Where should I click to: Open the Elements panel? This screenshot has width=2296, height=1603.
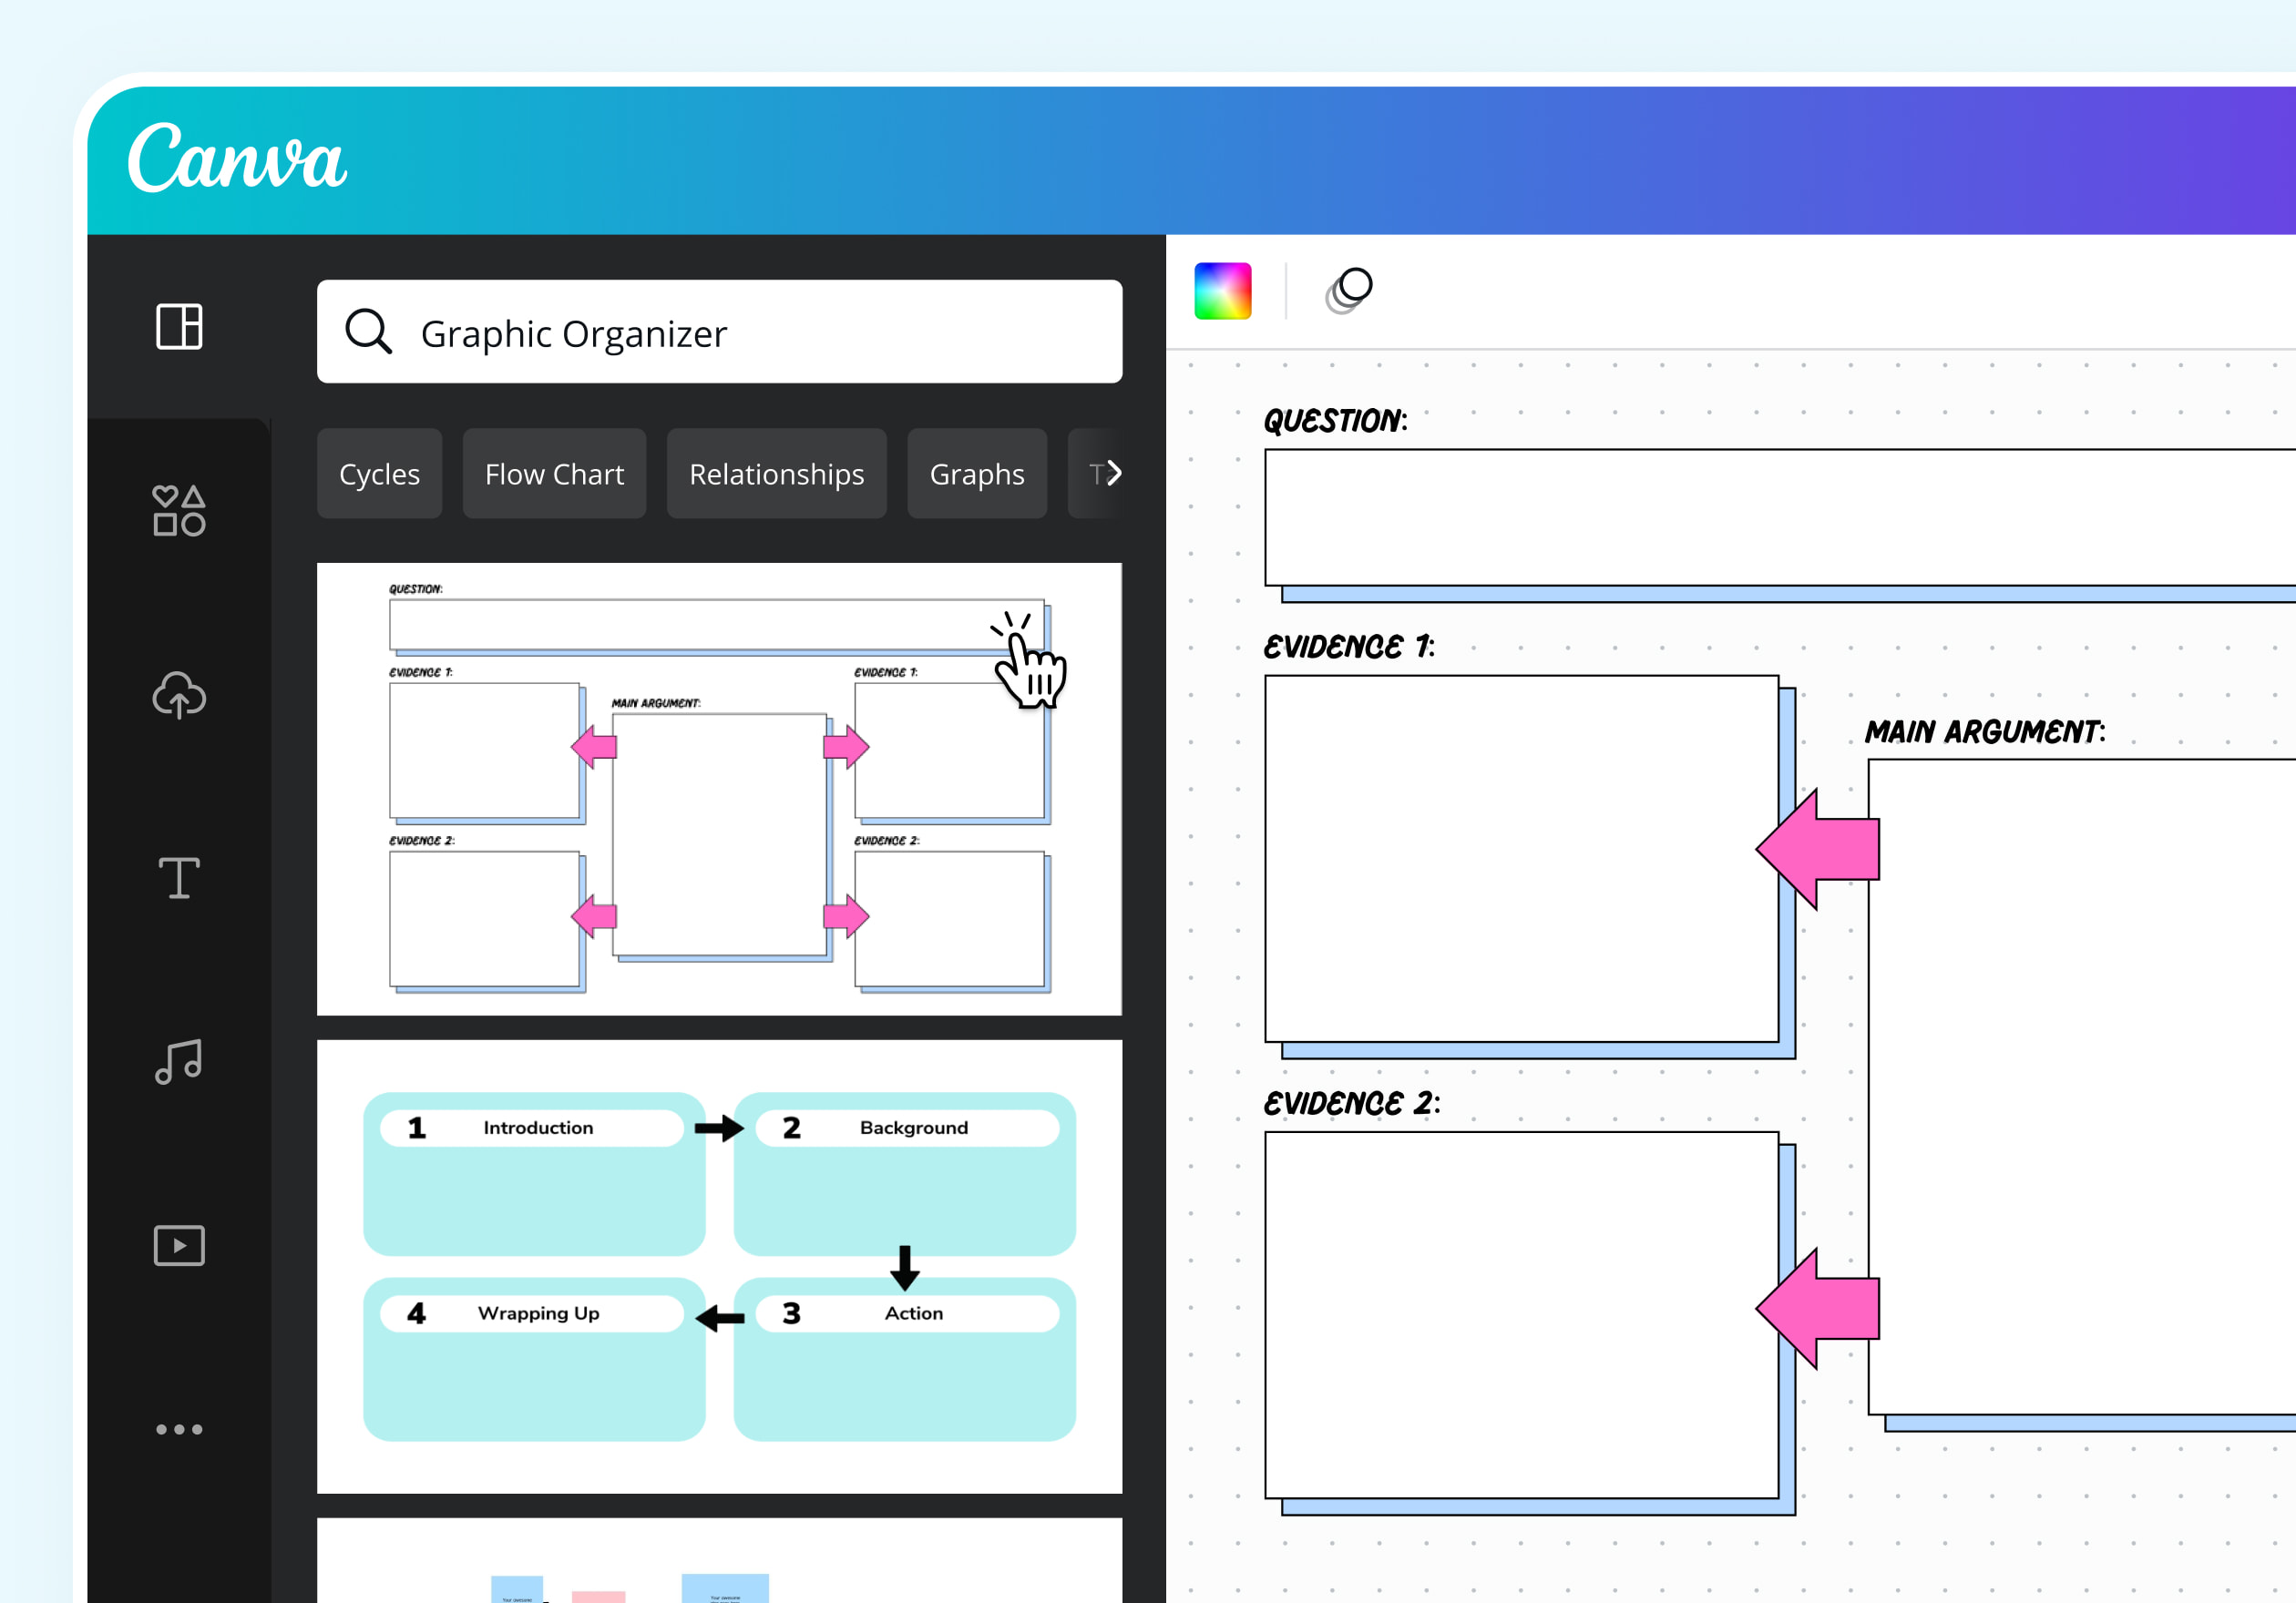click(179, 511)
